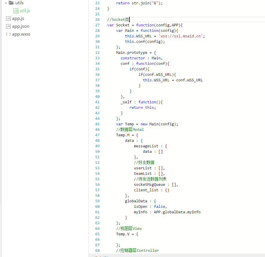
Task: Collapse the utils folder arrow
Action: pyautogui.click(x=6, y=3)
